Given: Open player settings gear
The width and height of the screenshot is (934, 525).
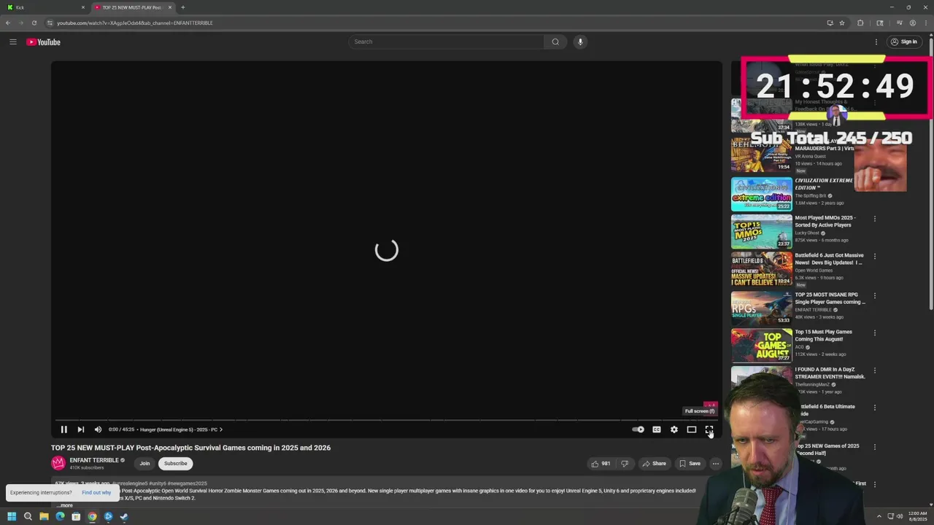Looking at the screenshot, I should [674, 429].
